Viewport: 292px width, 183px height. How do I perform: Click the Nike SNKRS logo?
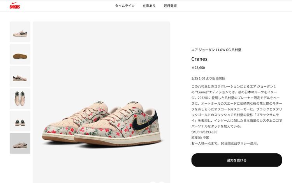[x=15, y=5]
